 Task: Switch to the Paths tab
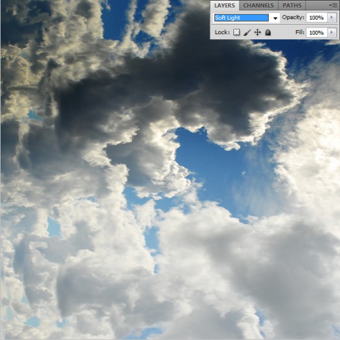292,5
